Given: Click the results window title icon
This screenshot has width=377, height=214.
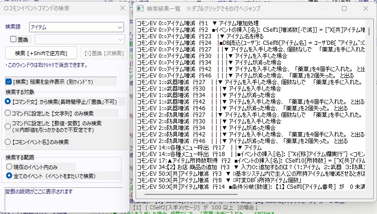Looking at the screenshot, I should click(140, 8).
